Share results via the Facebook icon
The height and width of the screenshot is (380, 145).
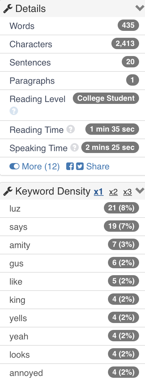point(70,166)
